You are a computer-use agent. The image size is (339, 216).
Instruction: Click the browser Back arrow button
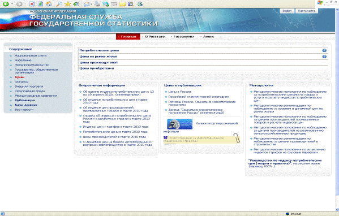[6, 4]
